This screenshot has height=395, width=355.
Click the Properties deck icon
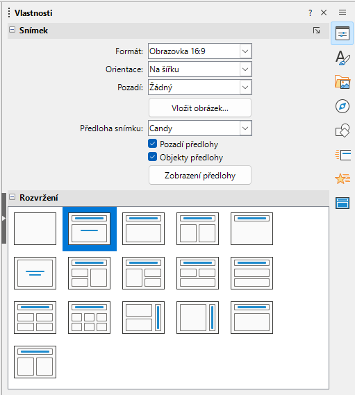342,33
